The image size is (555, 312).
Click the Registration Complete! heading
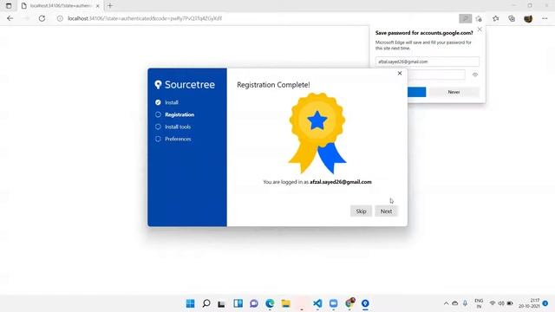273,85
